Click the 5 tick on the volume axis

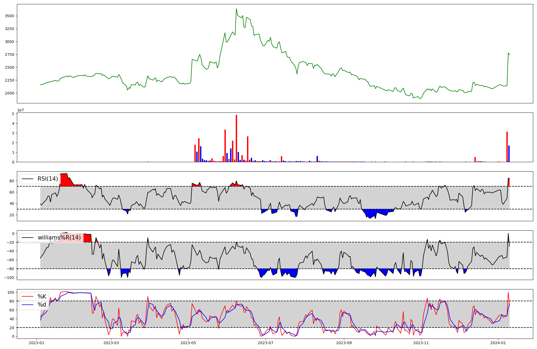(13, 114)
